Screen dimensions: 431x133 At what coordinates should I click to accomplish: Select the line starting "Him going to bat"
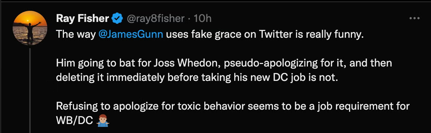tap(224, 64)
